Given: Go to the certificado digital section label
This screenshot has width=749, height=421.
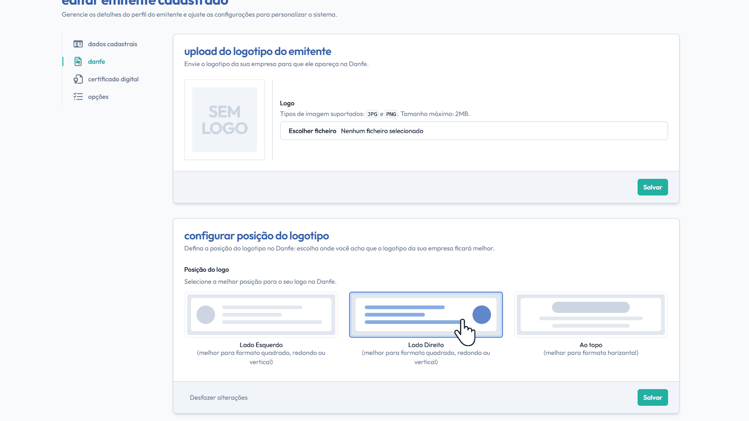Looking at the screenshot, I should coord(113,79).
